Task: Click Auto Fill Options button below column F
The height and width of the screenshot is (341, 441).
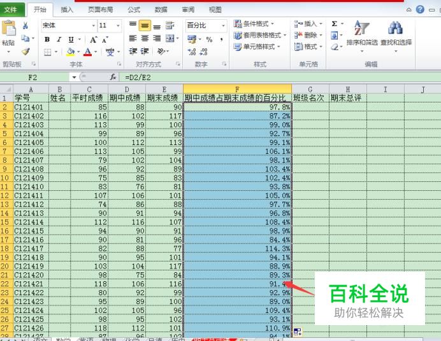Action: (297, 332)
